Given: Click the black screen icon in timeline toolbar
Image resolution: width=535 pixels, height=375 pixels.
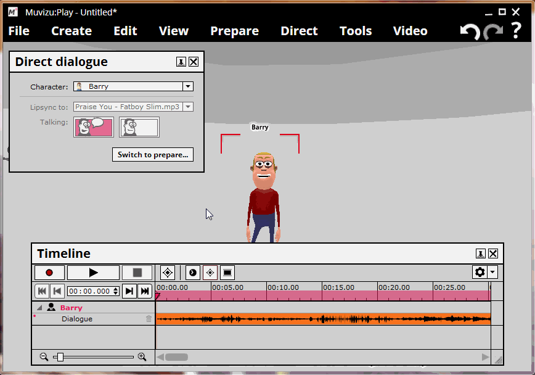Looking at the screenshot, I should (x=227, y=273).
